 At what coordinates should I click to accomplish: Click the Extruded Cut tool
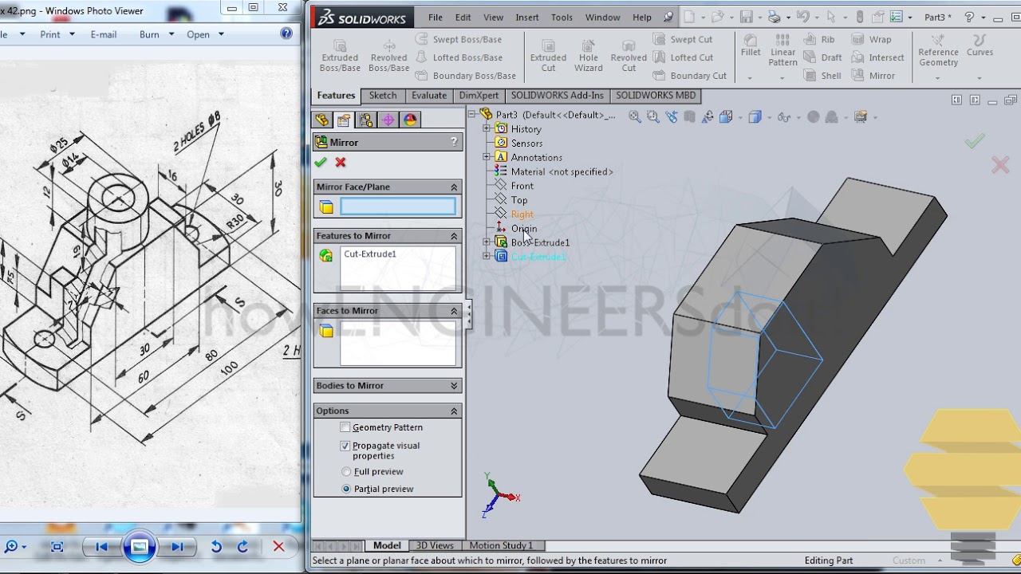[549, 56]
